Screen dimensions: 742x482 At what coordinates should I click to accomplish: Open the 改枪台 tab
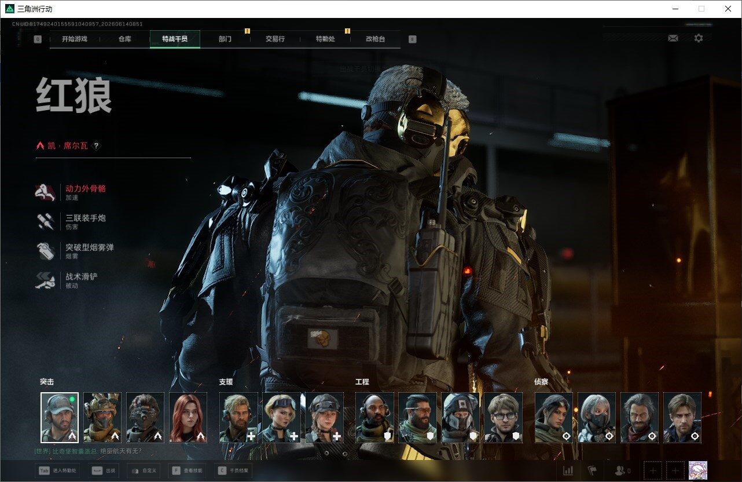tap(375, 39)
